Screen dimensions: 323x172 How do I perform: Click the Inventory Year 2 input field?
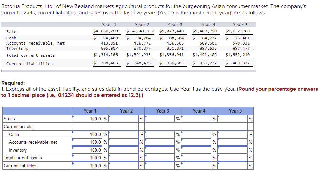pos(124,150)
